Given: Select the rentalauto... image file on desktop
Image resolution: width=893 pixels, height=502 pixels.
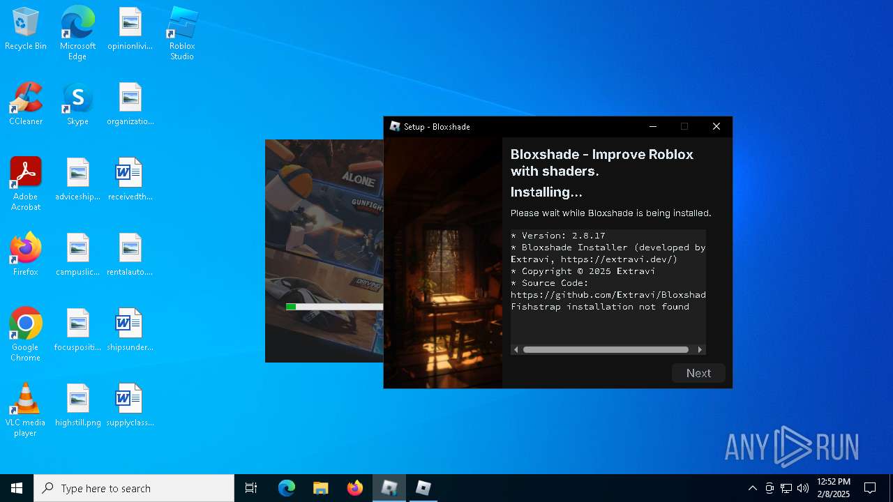Looking at the screenshot, I should [x=130, y=255].
